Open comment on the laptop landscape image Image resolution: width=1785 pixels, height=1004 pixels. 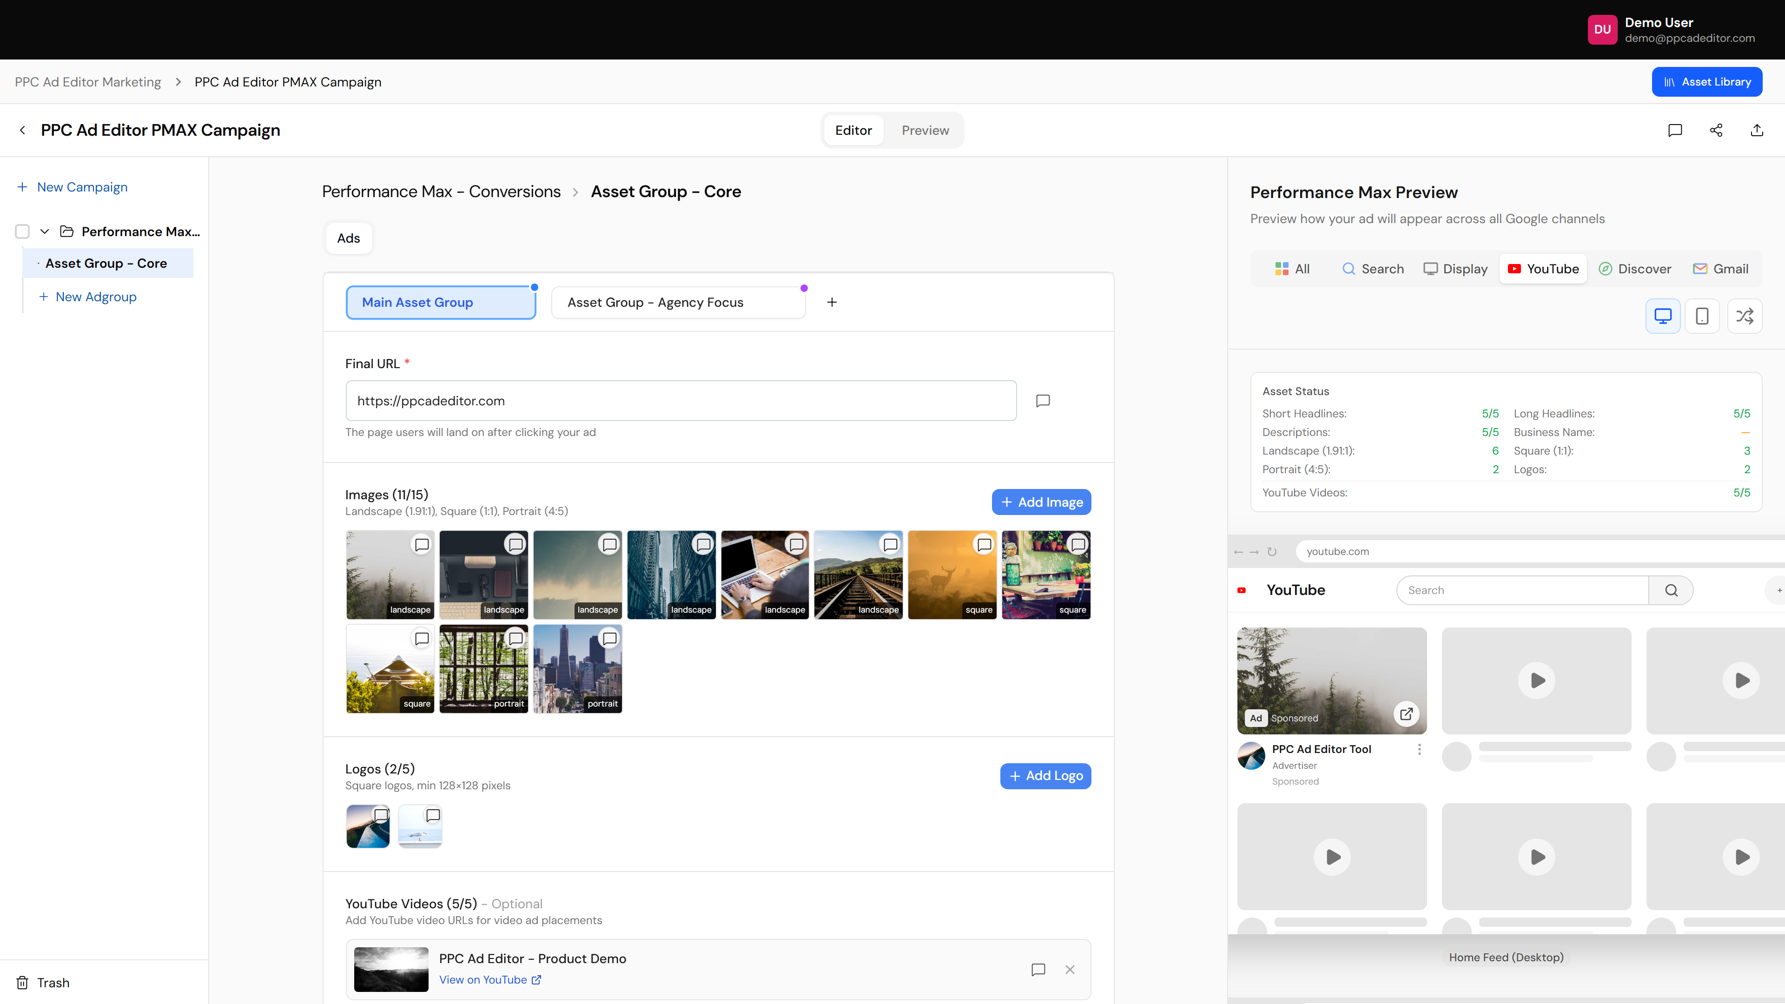click(796, 545)
